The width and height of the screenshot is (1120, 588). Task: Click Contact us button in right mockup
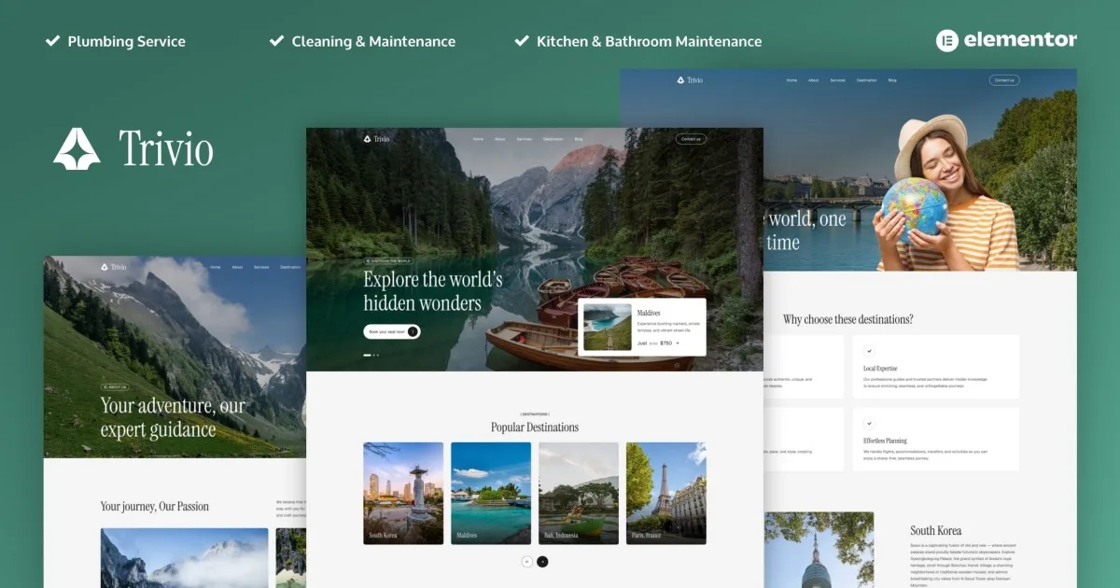coord(1004,80)
